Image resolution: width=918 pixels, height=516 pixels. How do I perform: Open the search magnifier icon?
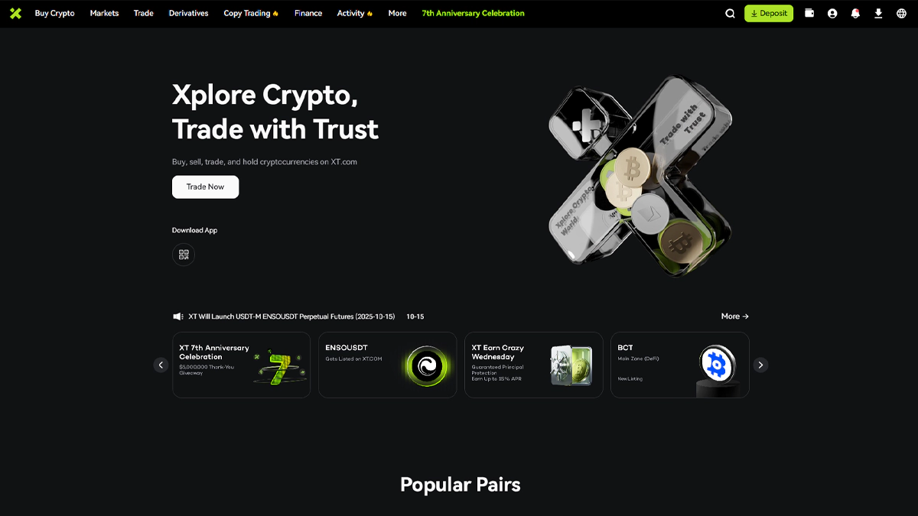click(730, 13)
